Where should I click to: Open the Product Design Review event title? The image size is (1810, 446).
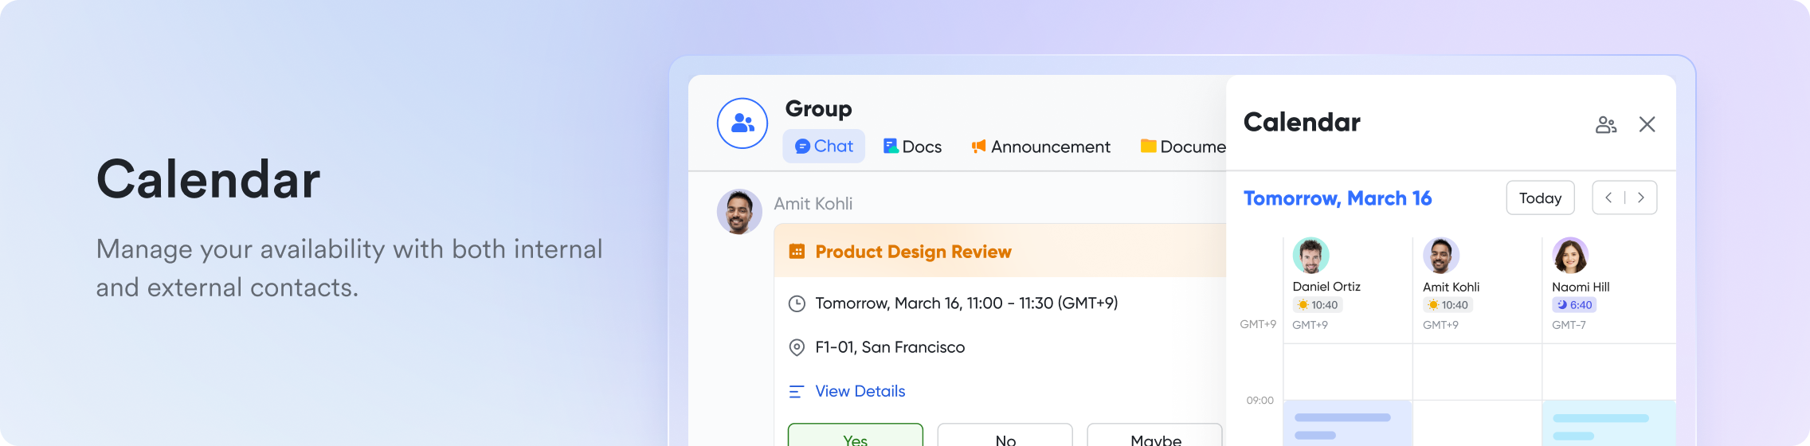[913, 252]
